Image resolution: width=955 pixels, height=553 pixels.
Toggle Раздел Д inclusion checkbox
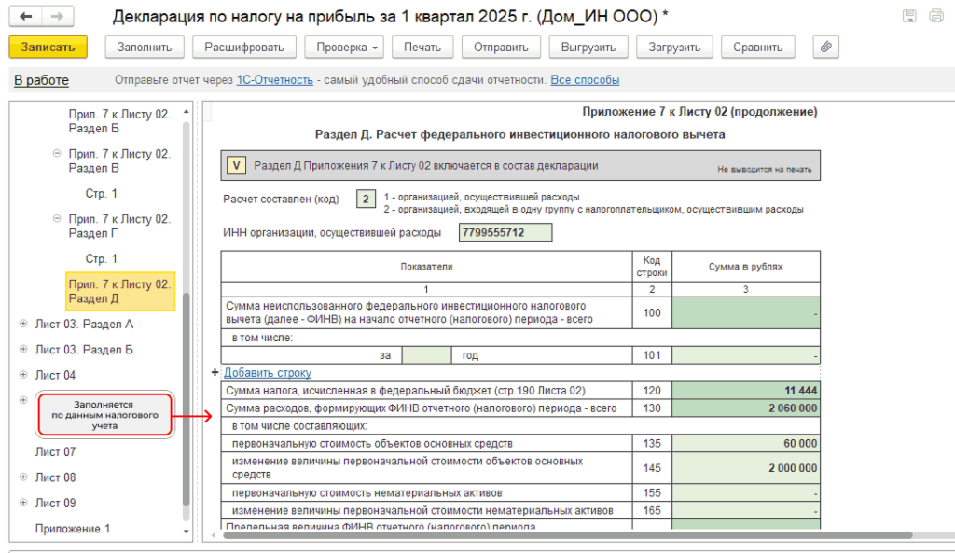pyautogui.click(x=236, y=166)
